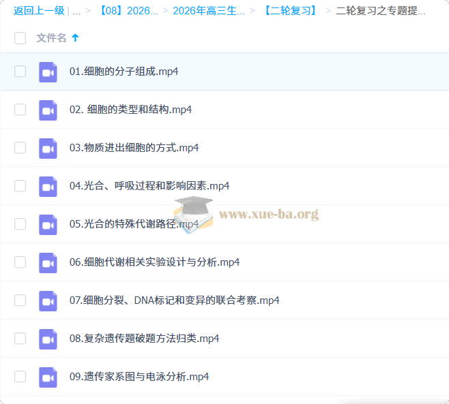449x404 pixels.
Task: Select checkbox for 05.光合的特殊代谢路径.mp4
Action: [20, 224]
